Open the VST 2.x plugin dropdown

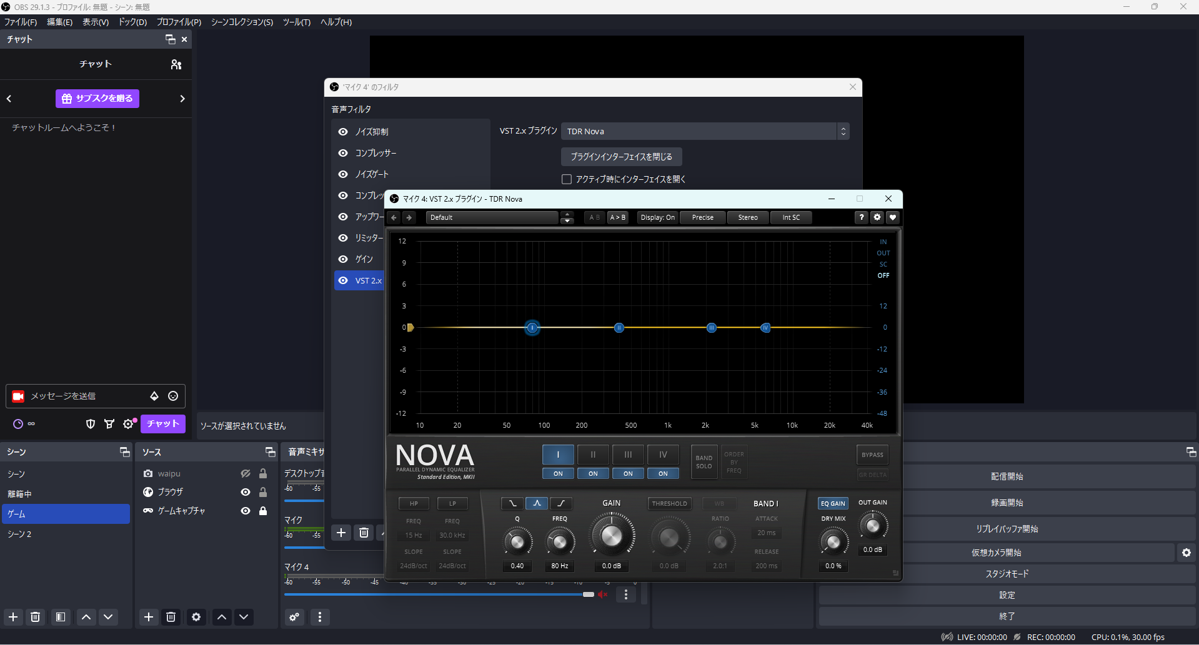click(705, 131)
